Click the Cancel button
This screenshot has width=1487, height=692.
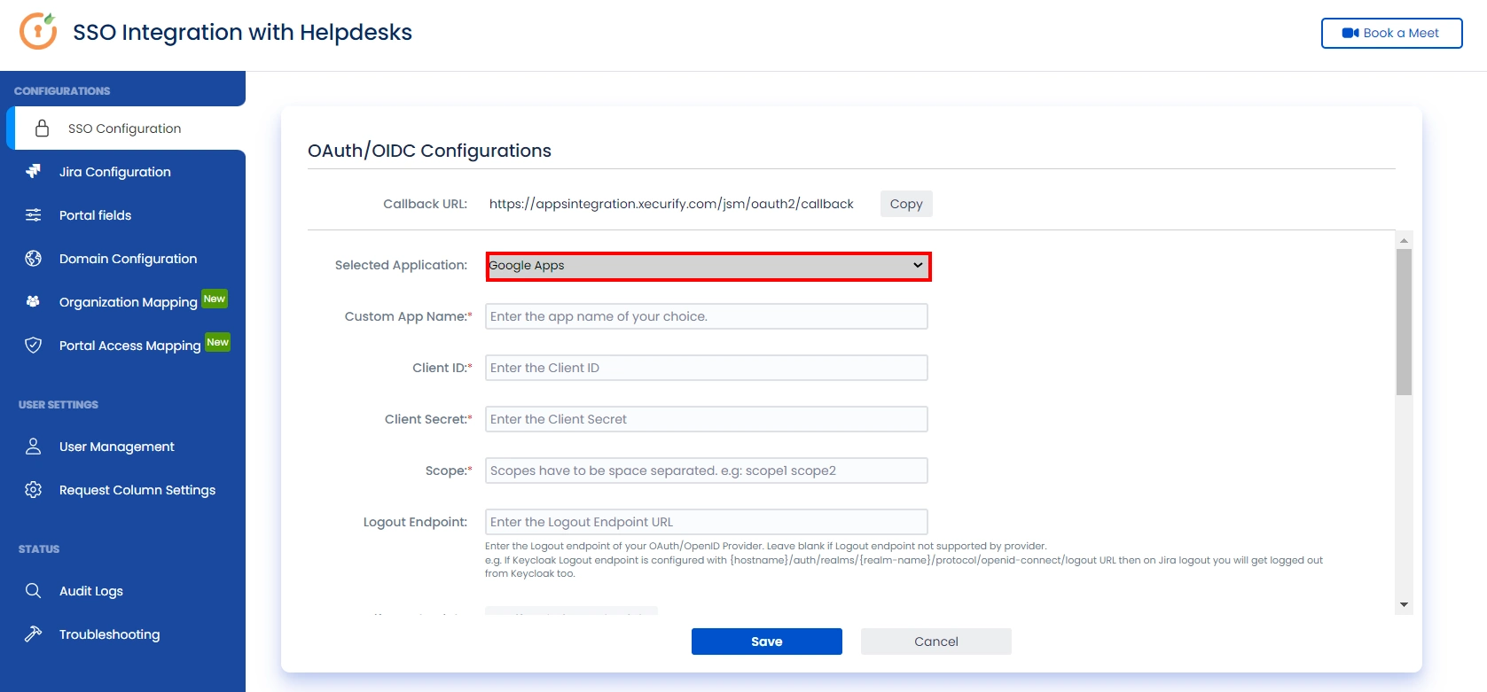tap(936, 641)
